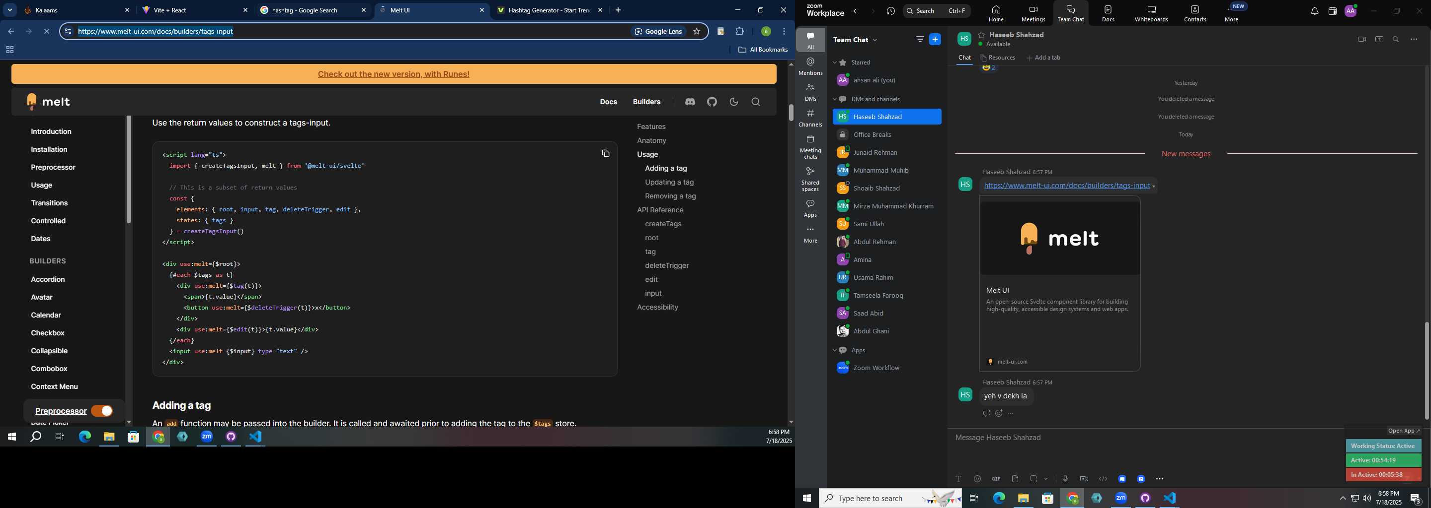Screen dimensions: 1431x508
Task: Open Google Lens in the Chrome address bar
Action: [x=658, y=32]
